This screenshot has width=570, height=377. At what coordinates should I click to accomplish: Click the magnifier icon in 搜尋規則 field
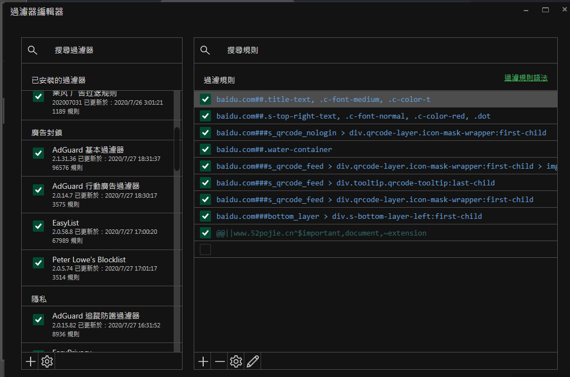tap(205, 50)
